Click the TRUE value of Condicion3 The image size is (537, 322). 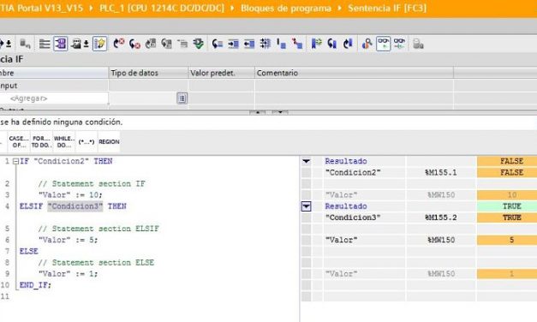tap(507, 218)
